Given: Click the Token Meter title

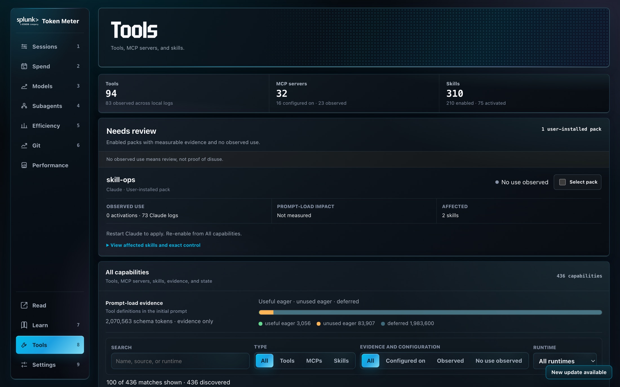Looking at the screenshot, I should click(x=60, y=21).
